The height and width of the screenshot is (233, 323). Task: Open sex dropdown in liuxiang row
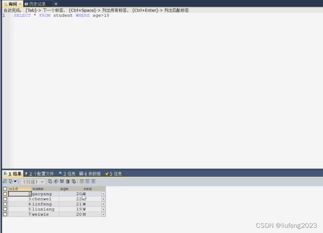[x=103, y=209]
